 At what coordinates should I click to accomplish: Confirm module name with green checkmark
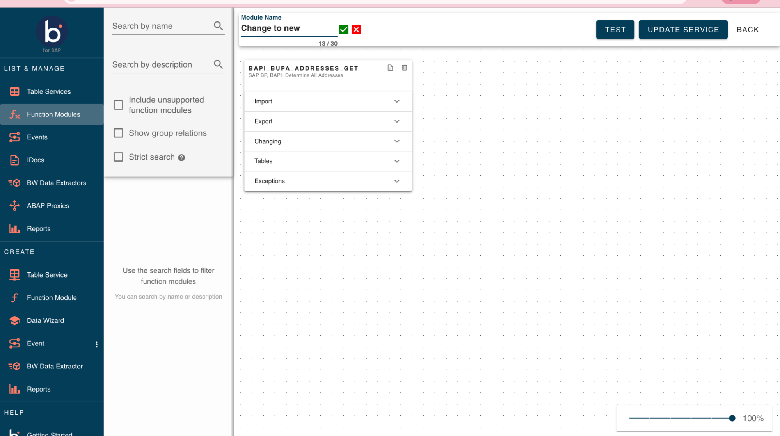[344, 30]
